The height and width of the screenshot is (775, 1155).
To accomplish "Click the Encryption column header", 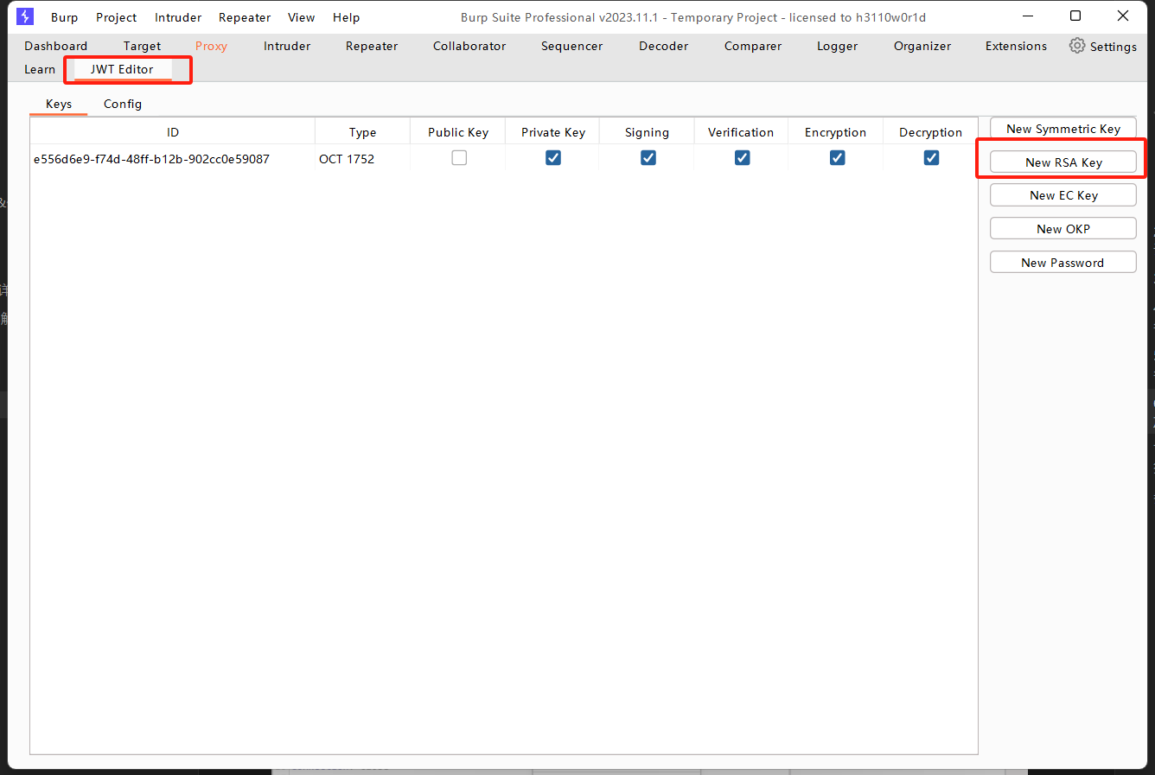I will (x=835, y=132).
